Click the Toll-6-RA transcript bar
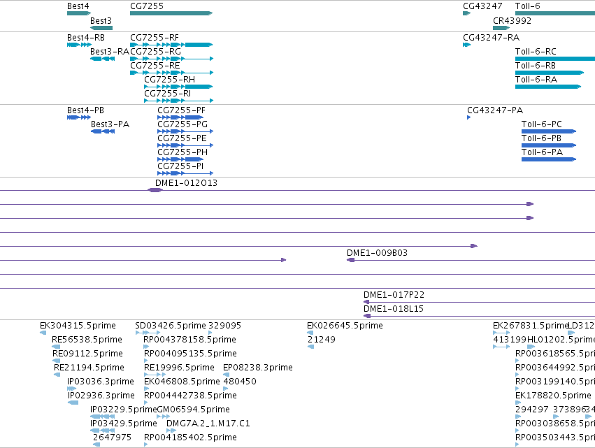This screenshot has height=448, width=595. point(548,87)
